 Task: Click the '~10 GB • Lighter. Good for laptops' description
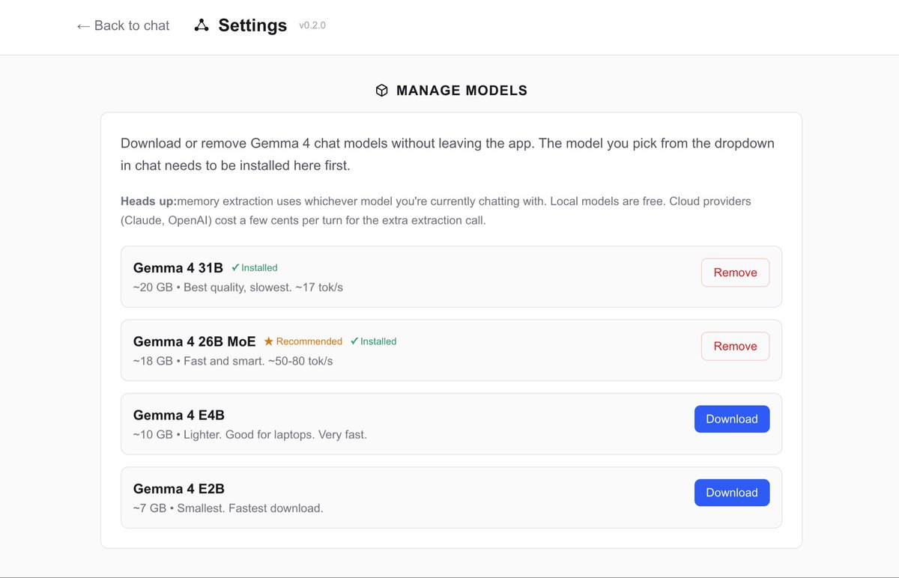(250, 434)
